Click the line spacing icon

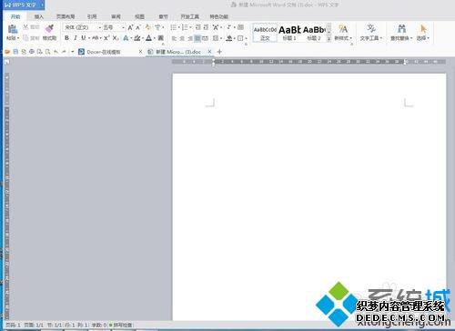(216, 38)
